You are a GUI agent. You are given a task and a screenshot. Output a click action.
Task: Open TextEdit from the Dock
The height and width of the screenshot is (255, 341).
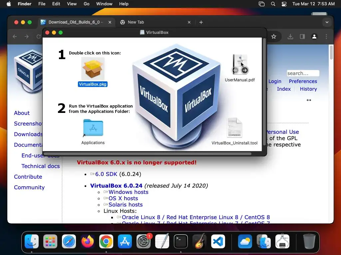click(x=162, y=241)
